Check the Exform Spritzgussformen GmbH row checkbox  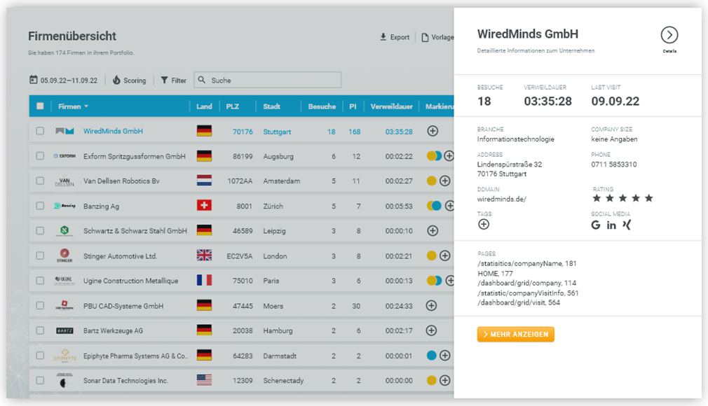40,156
